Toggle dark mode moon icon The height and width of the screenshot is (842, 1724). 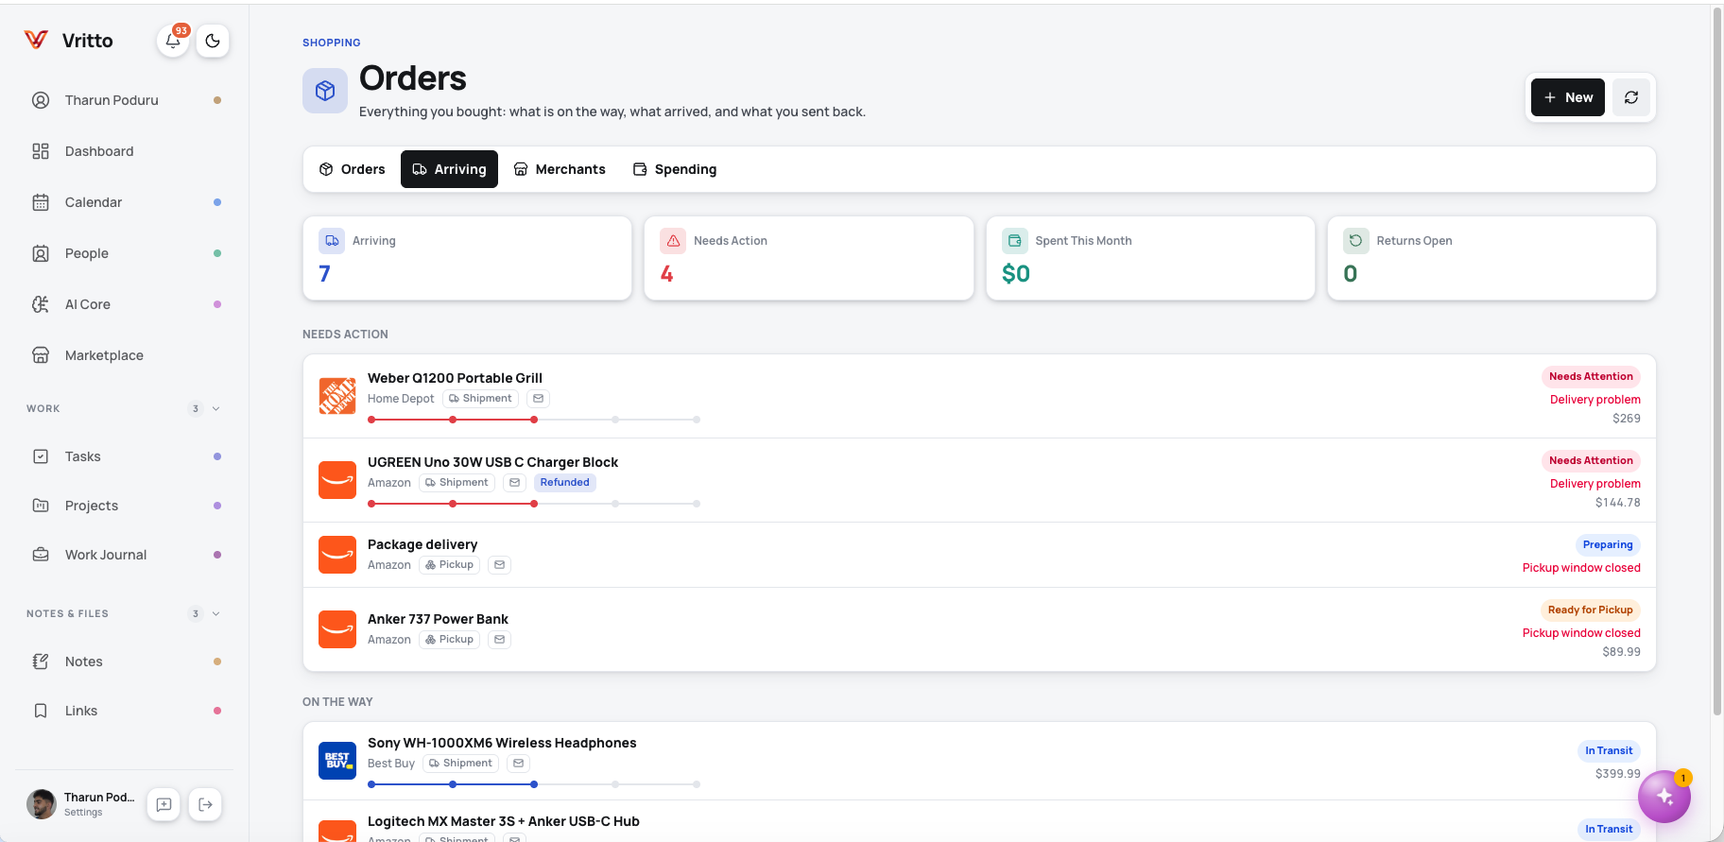(213, 41)
